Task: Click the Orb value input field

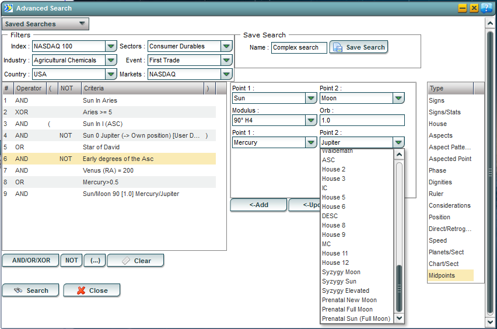Action: (362, 120)
